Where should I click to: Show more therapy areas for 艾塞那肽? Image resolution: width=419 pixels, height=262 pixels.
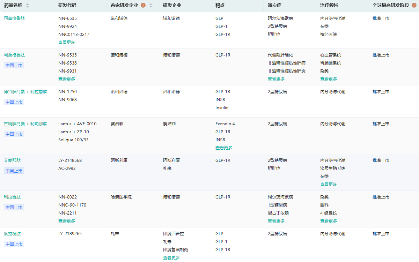329,185
